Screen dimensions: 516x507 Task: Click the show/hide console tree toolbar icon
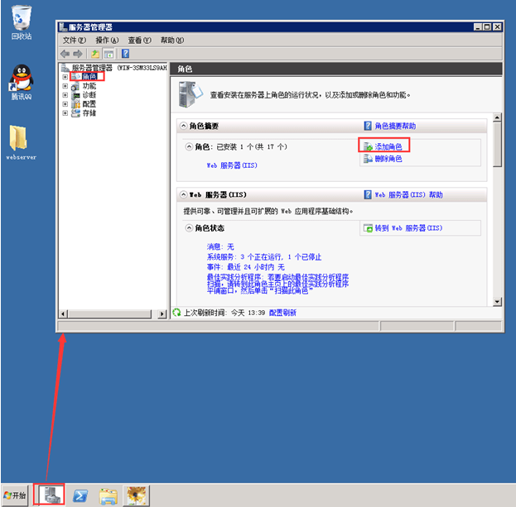pyautogui.click(x=108, y=53)
